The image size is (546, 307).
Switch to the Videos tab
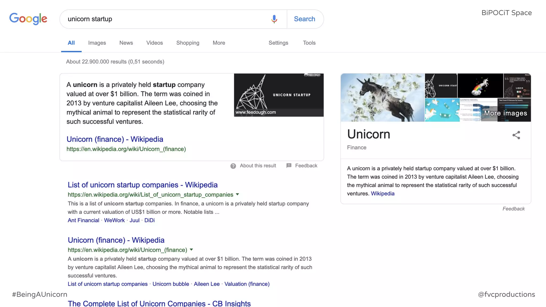[155, 43]
